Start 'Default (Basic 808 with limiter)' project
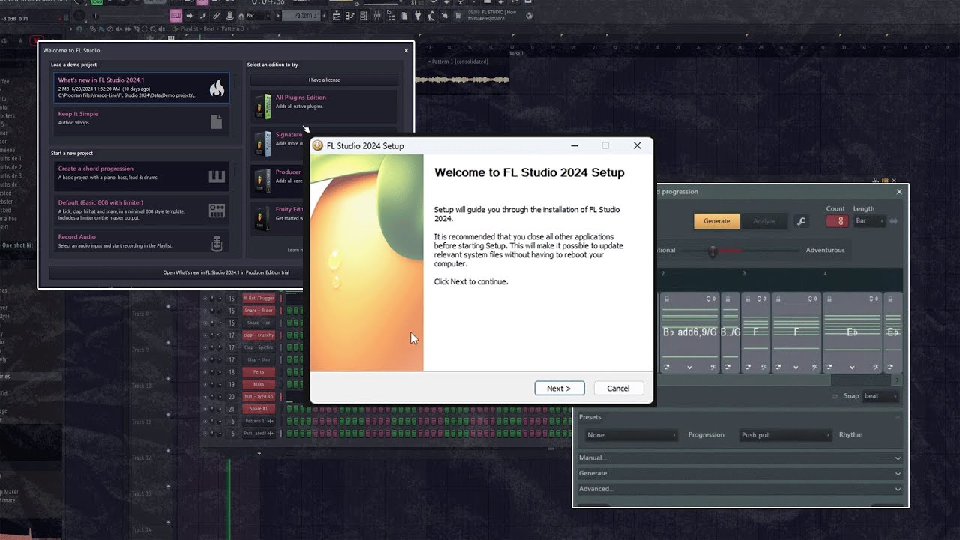 [142, 211]
